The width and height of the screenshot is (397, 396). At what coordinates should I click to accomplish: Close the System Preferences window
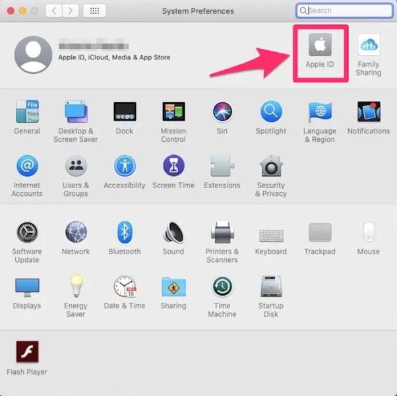coord(11,11)
